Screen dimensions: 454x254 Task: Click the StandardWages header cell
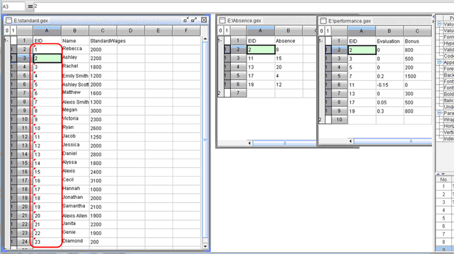click(108, 41)
